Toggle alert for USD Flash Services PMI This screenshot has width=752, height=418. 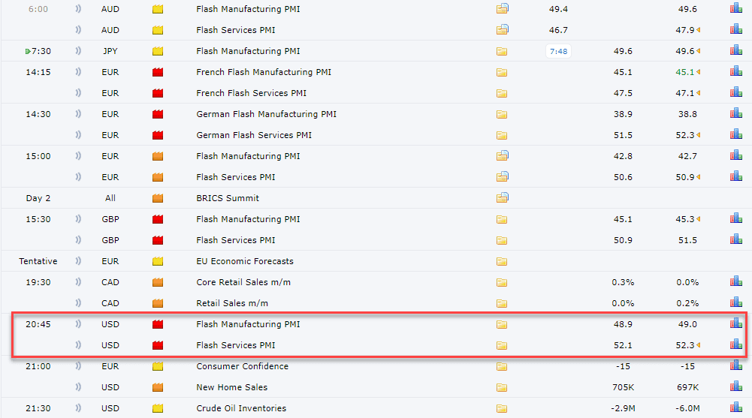tap(79, 345)
